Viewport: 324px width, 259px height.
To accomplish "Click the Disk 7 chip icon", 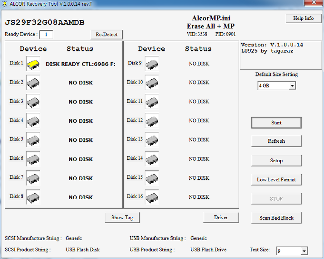I will coord(33,178).
